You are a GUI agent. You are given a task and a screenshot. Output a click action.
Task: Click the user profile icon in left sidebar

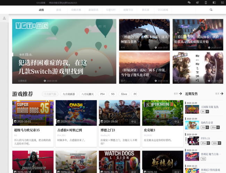pyautogui.click(x=4, y=18)
